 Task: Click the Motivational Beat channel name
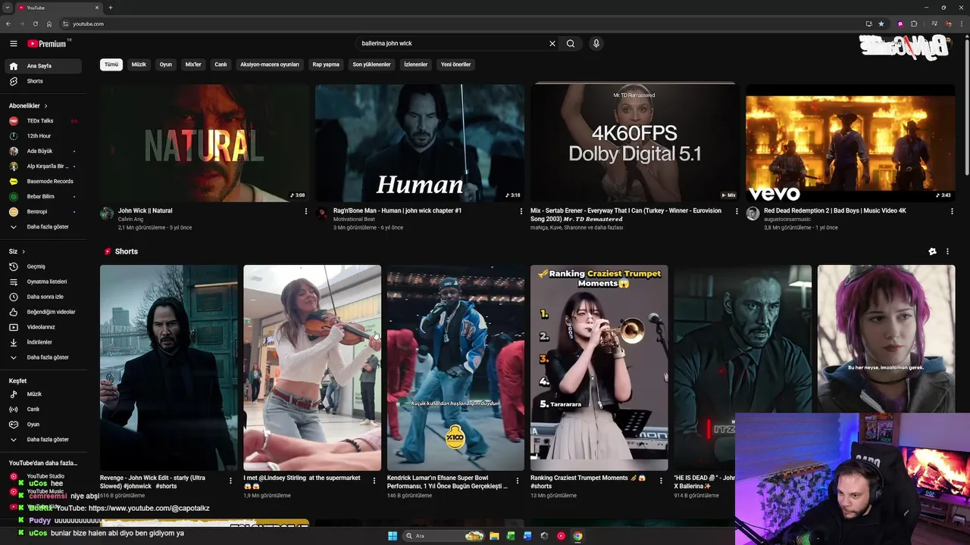point(354,219)
